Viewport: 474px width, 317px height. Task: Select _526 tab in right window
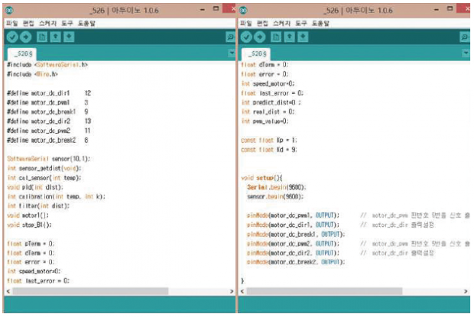pos(256,54)
